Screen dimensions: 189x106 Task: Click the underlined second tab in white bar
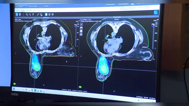(23, 10)
